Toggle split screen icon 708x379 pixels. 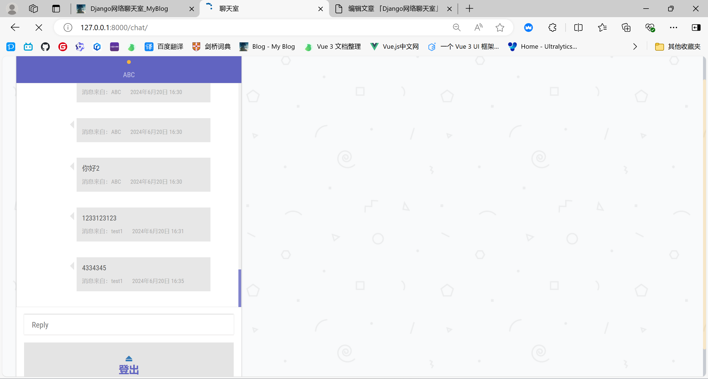click(x=578, y=27)
